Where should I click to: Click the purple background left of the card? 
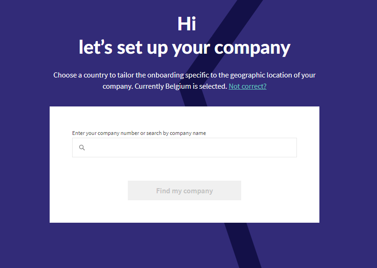tap(24, 164)
